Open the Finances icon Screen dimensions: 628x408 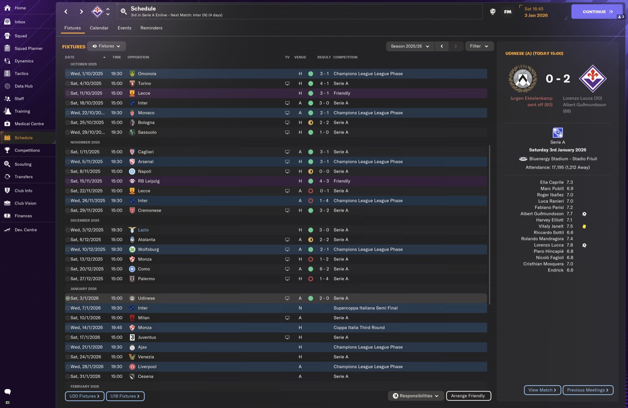point(7,216)
